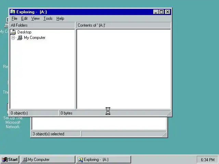Collapse the My Computer tree node

click(x=13, y=38)
